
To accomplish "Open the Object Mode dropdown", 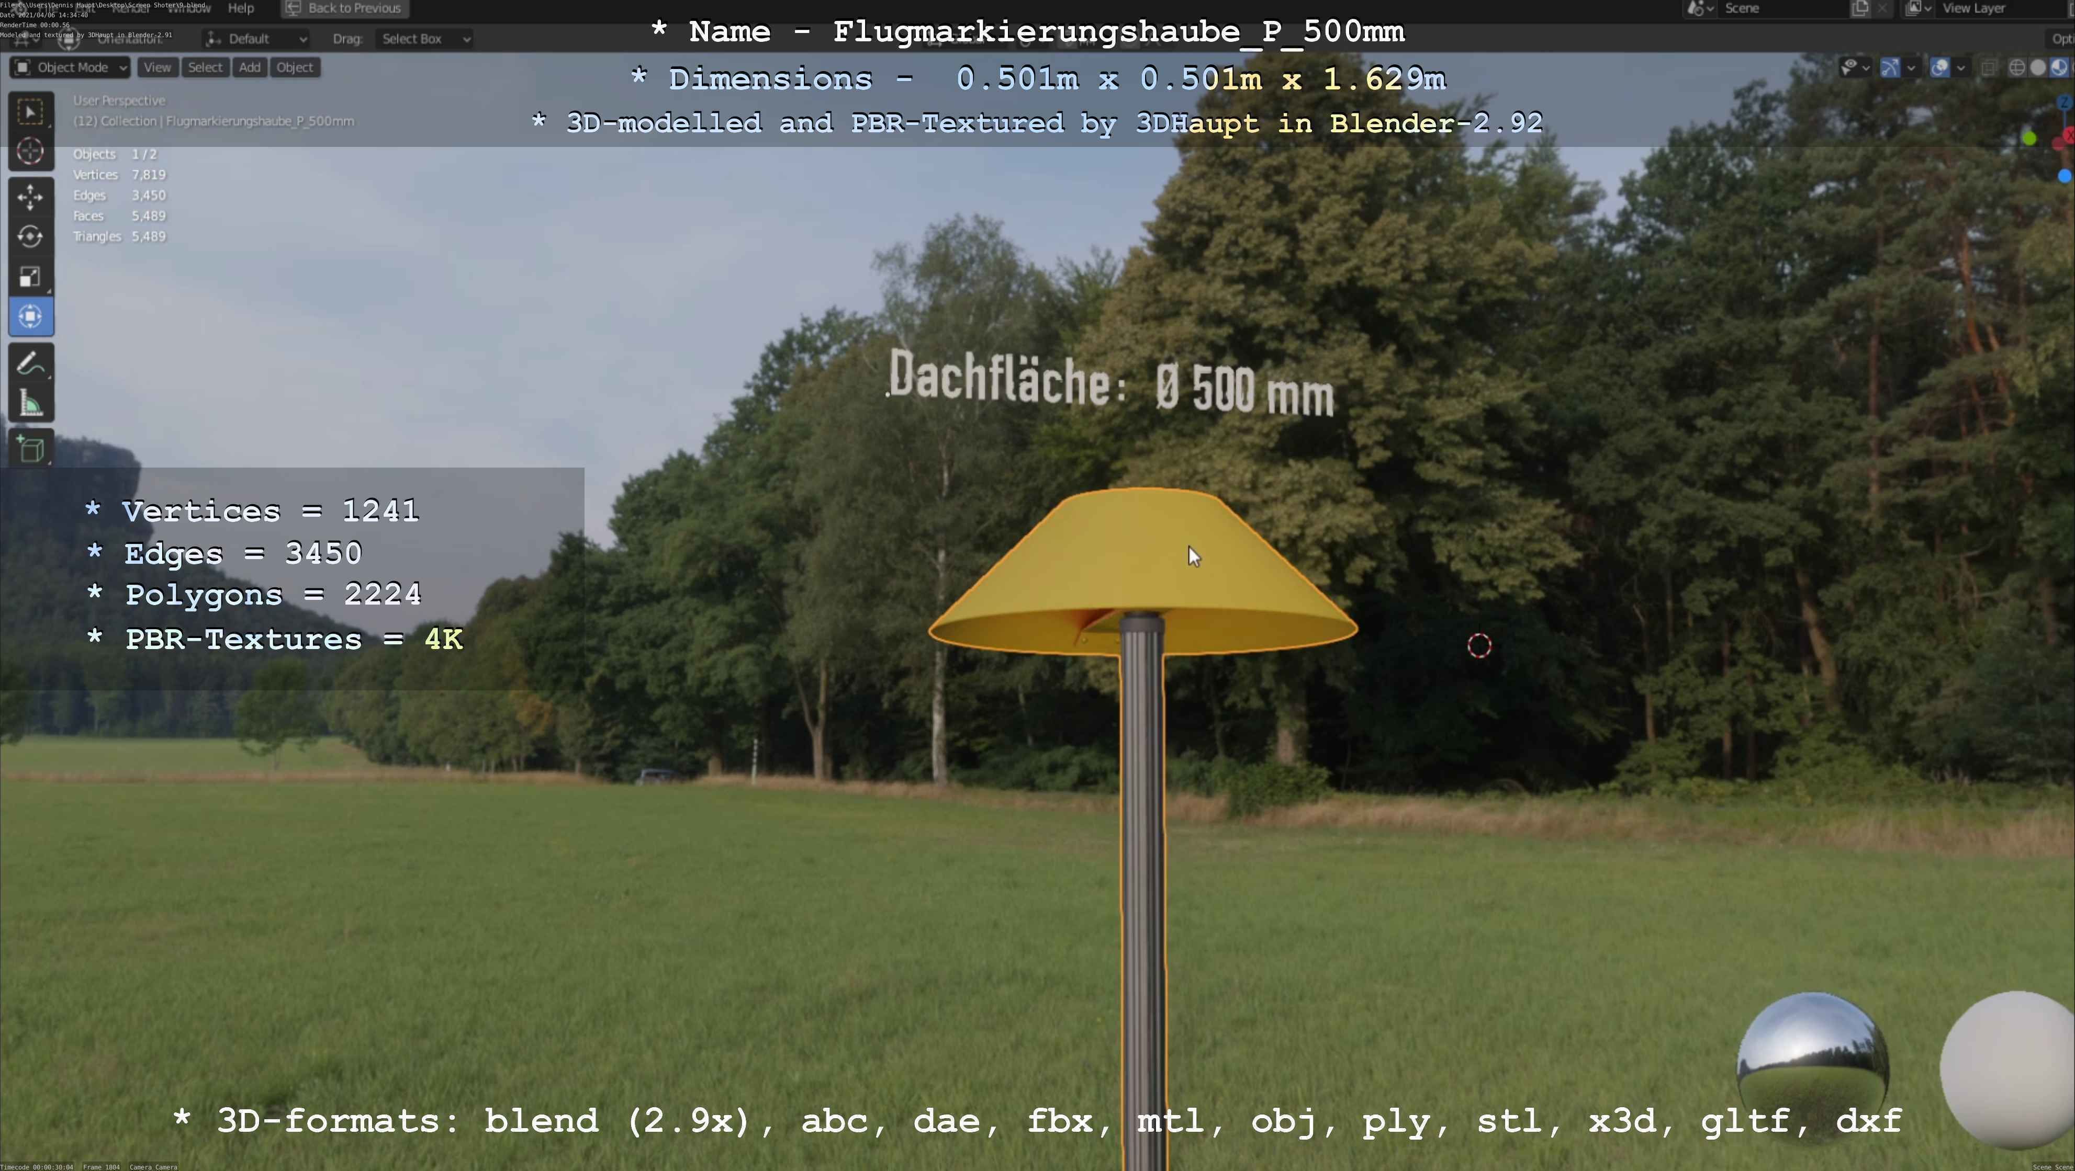I will 71,67.
